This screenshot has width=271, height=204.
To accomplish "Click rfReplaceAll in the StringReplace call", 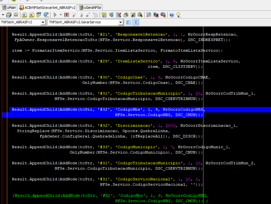I will (148, 136).
